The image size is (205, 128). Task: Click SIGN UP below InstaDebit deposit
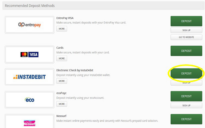tap(186, 83)
